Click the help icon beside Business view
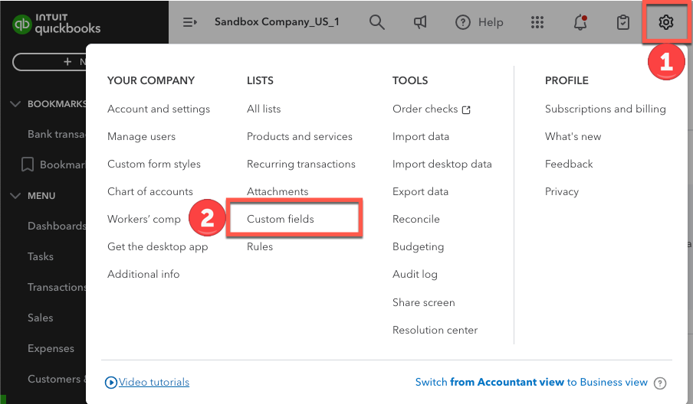 [661, 383]
